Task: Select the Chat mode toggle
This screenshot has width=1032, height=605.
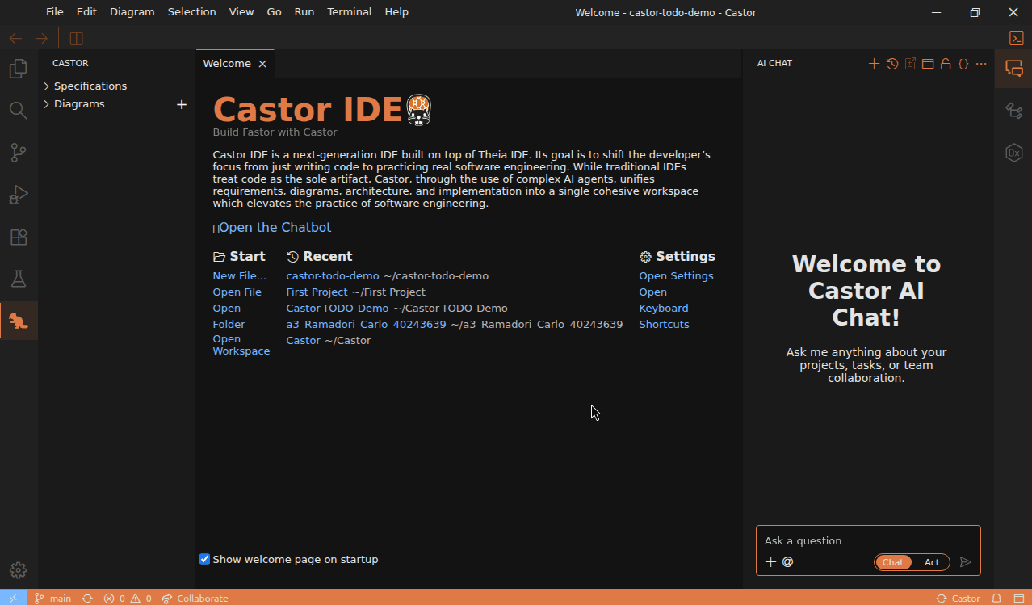Action: click(x=892, y=562)
